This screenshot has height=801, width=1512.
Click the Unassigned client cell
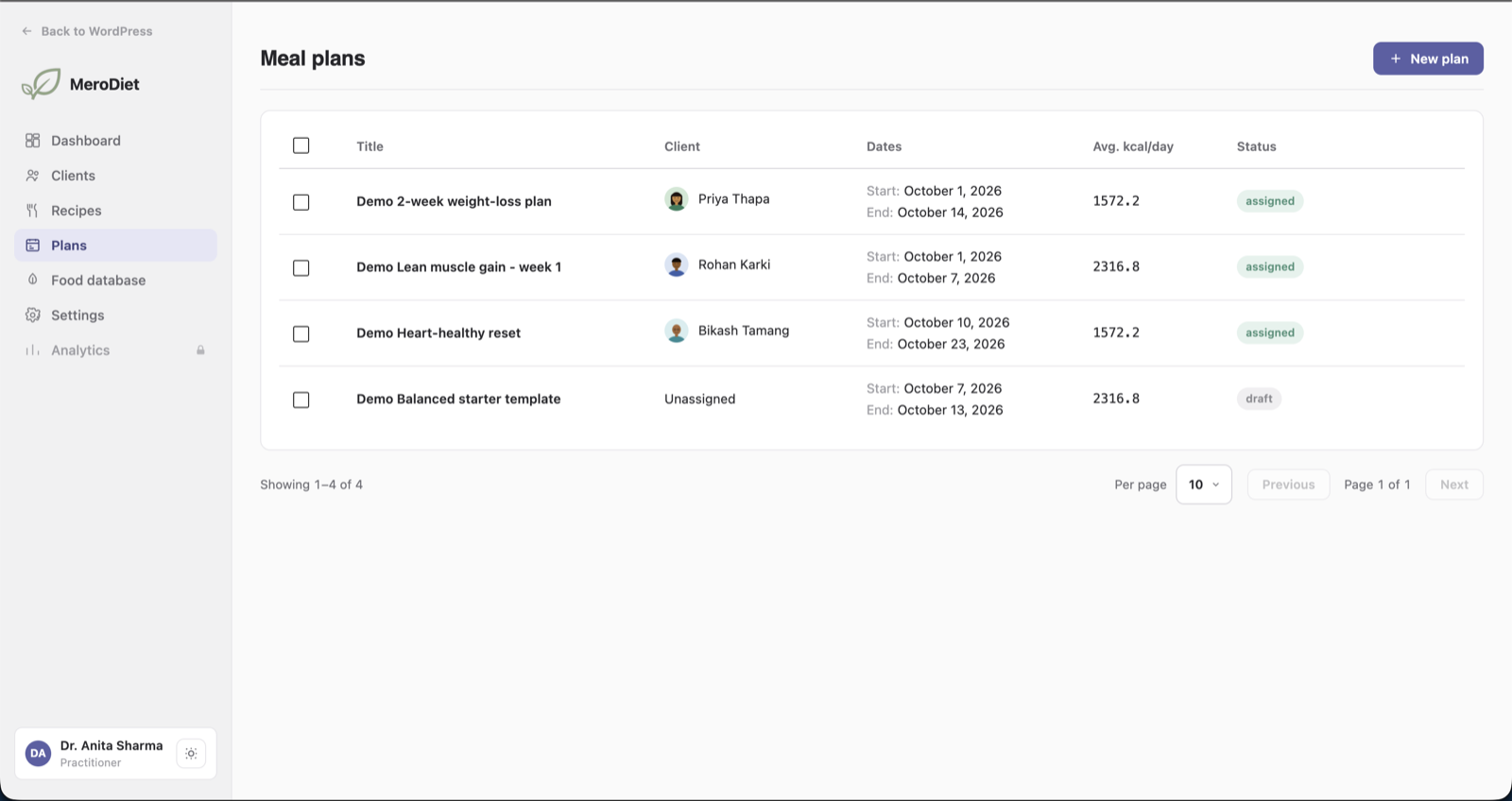(699, 400)
